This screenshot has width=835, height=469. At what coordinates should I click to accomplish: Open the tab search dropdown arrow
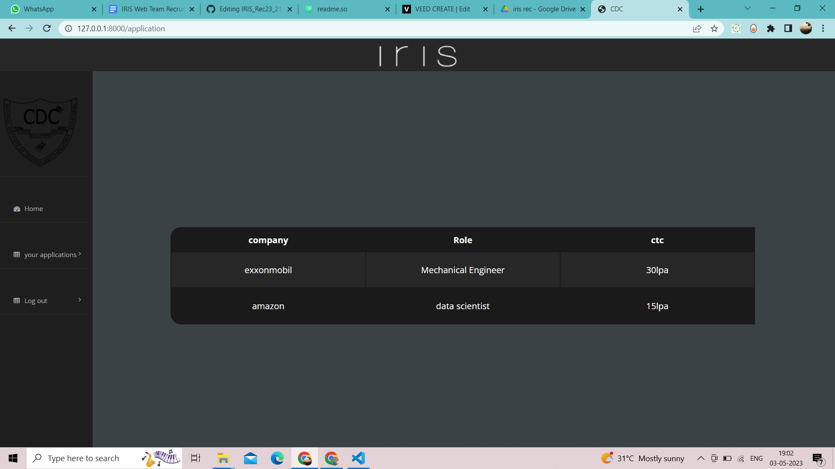pos(748,9)
